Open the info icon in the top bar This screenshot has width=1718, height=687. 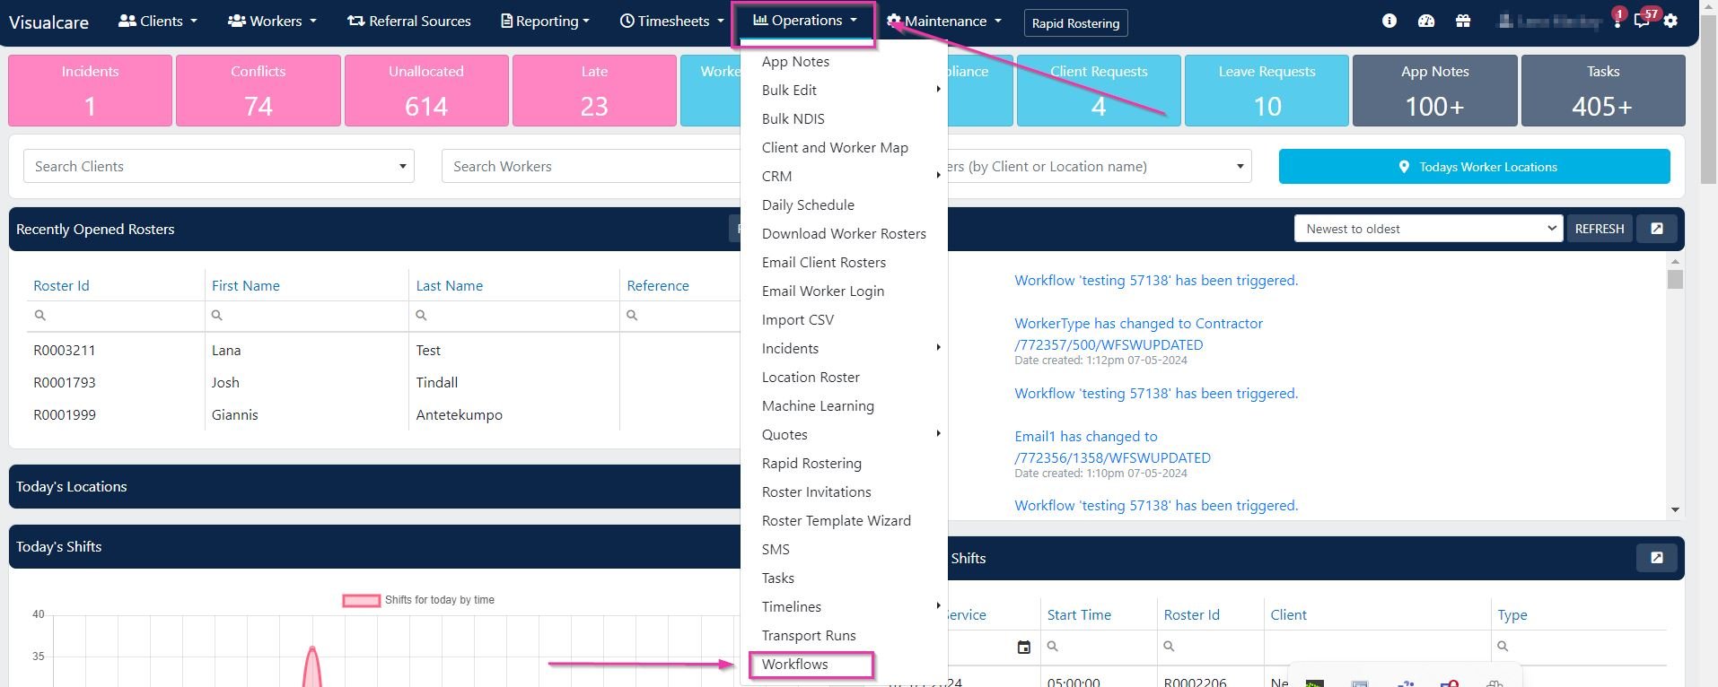click(1389, 21)
